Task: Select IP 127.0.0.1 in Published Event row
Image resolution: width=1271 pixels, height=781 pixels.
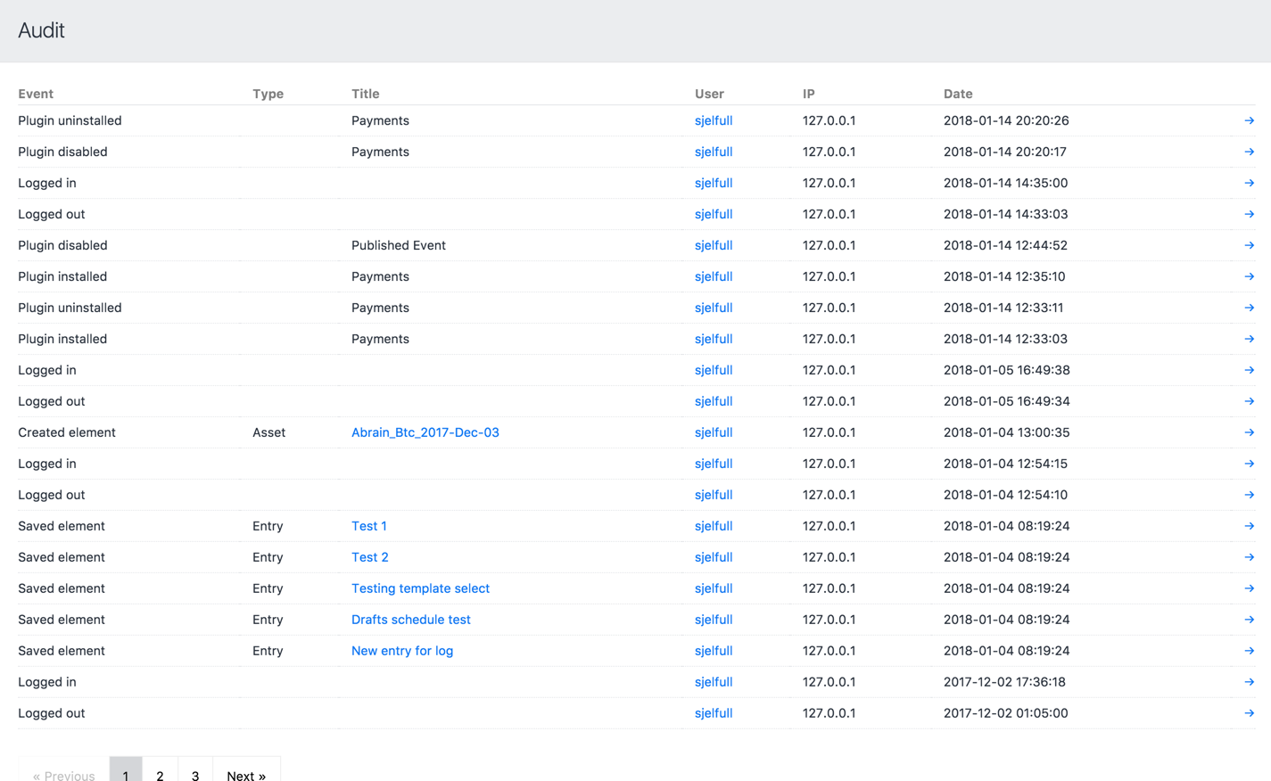Action: pos(829,245)
